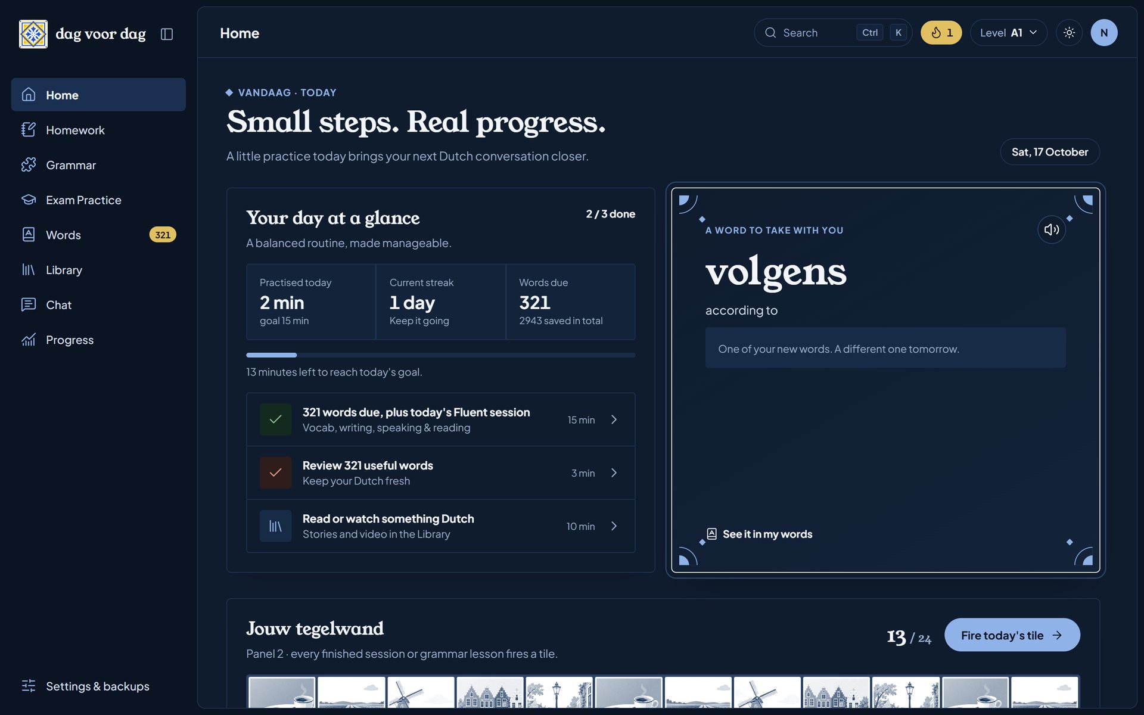The image size is (1144, 715).
Task: Open the Exam Practice page label
Action: pos(83,200)
